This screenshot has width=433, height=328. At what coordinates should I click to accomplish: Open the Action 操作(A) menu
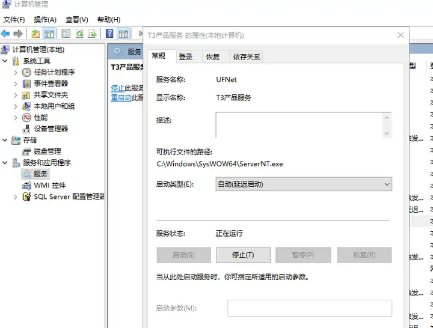pos(45,20)
